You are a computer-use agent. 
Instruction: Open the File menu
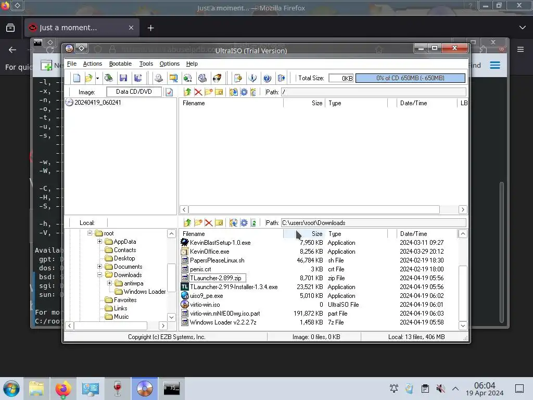coord(72,64)
